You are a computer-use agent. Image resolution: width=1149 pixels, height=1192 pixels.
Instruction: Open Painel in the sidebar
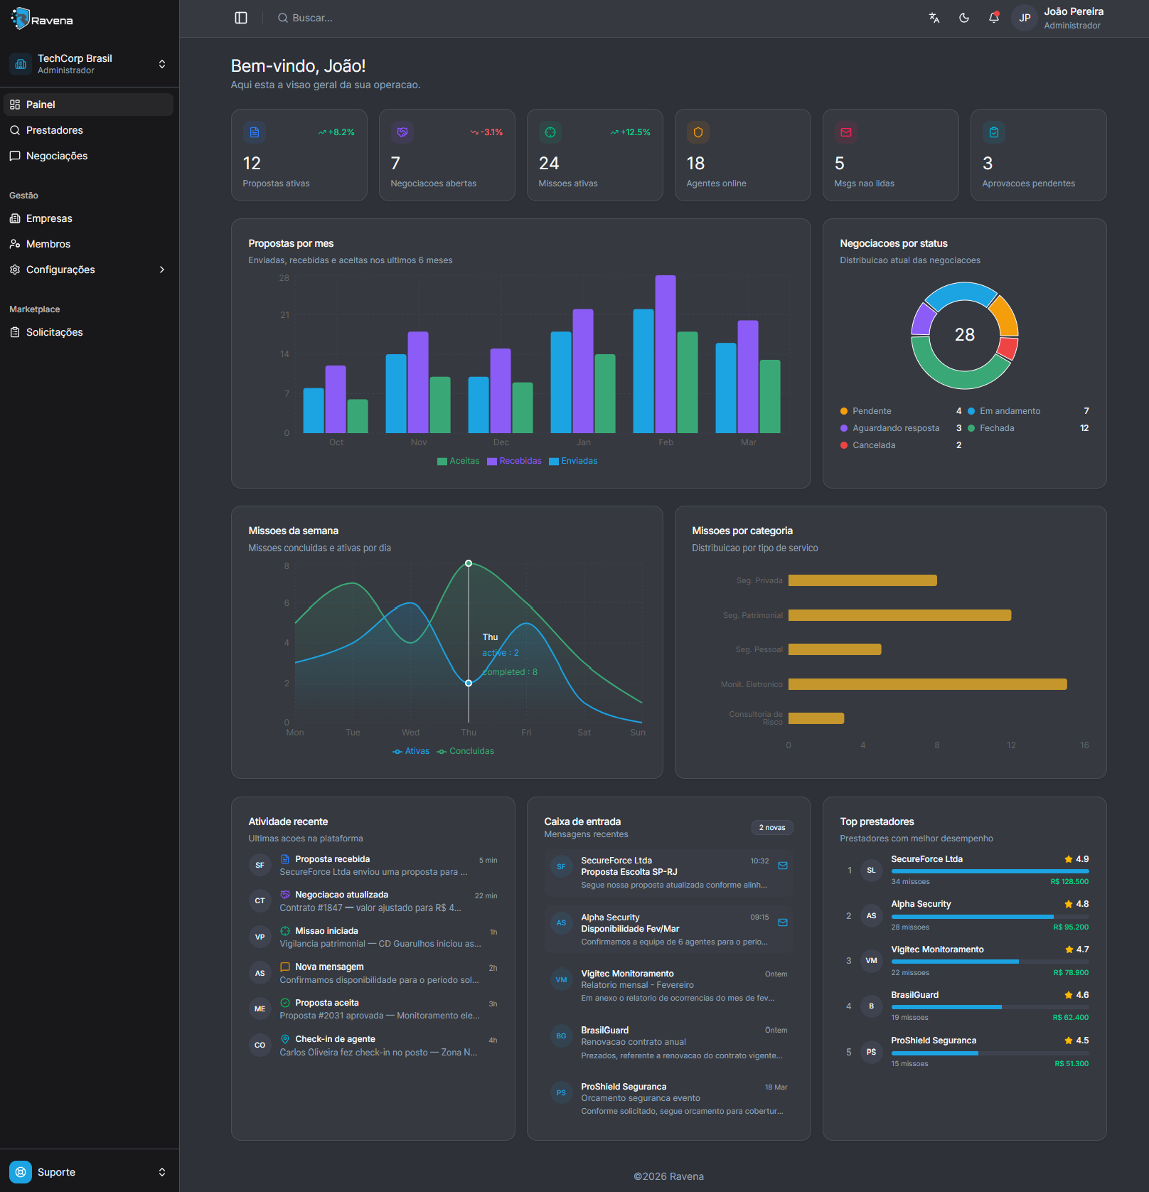(x=90, y=105)
